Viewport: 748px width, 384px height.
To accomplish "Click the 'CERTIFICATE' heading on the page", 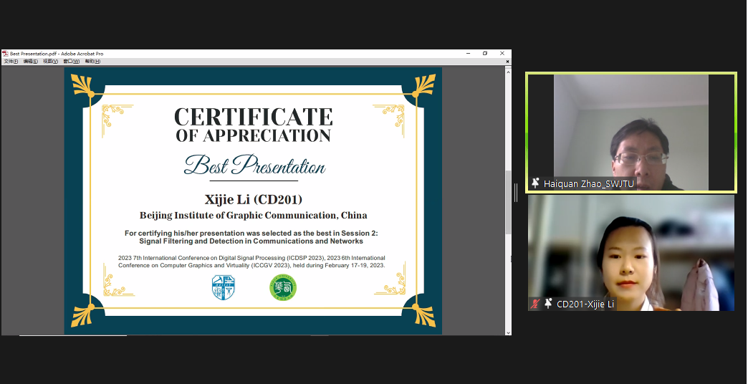I will 254,117.
